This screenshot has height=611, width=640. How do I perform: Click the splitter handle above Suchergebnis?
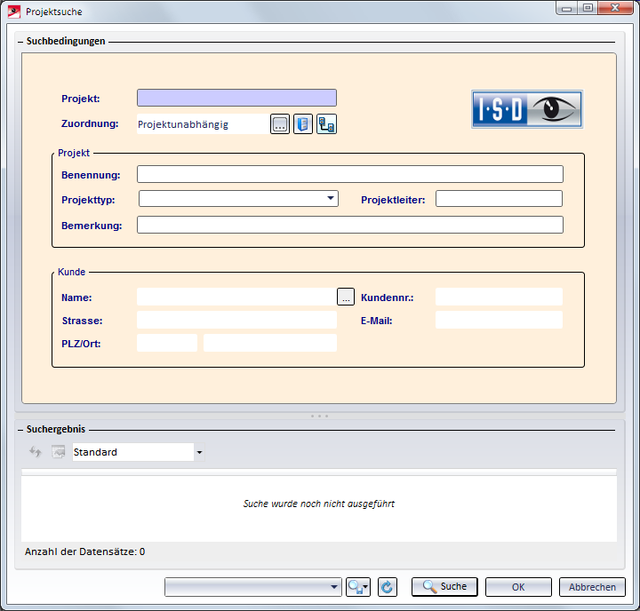[x=319, y=416]
